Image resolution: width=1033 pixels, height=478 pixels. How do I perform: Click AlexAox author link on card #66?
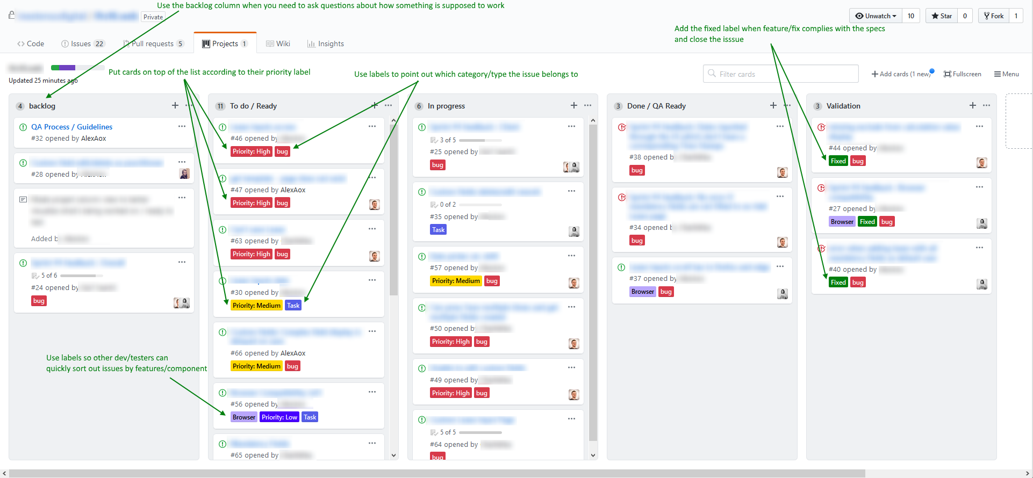293,353
